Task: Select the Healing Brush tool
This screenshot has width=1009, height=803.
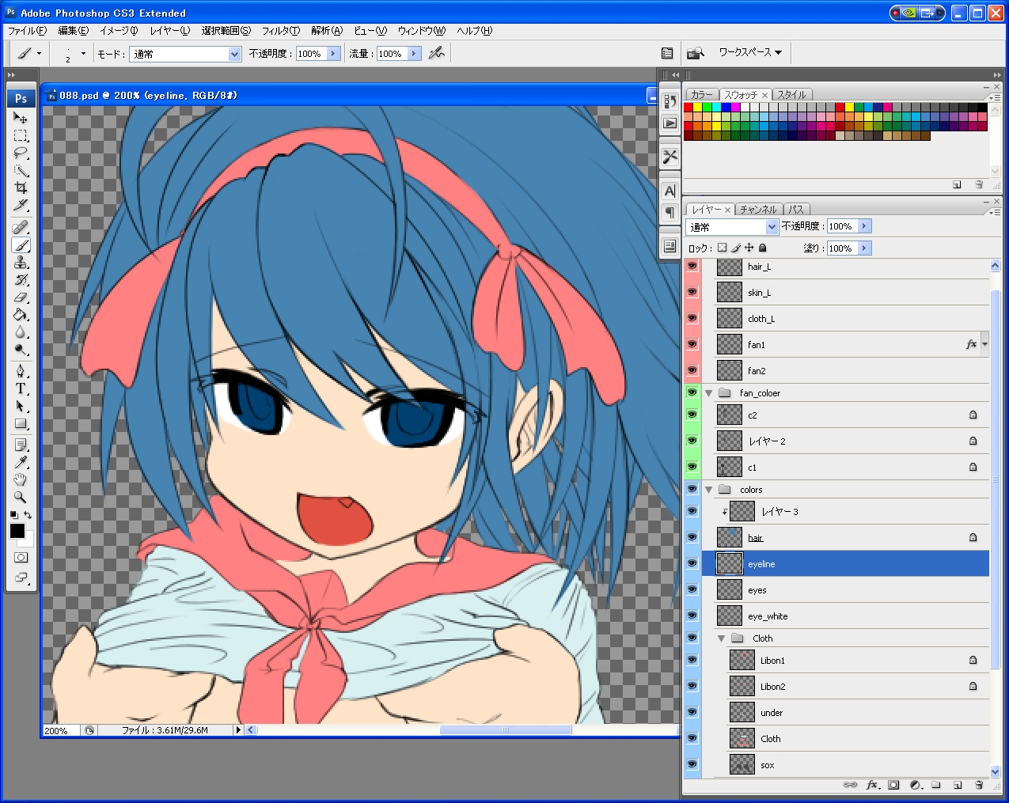Action: click(21, 228)
